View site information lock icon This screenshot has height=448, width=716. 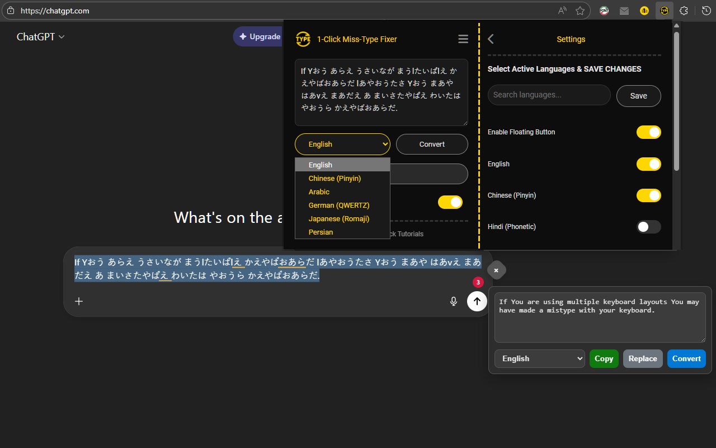pos(11,11)
